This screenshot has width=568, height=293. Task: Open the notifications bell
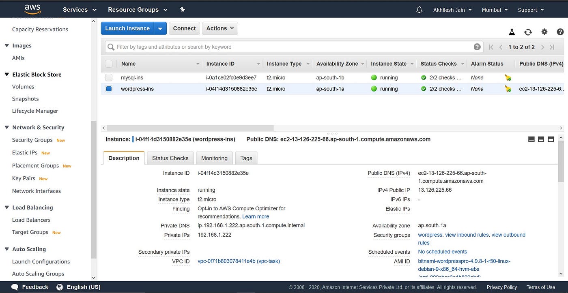pos(420,10)
